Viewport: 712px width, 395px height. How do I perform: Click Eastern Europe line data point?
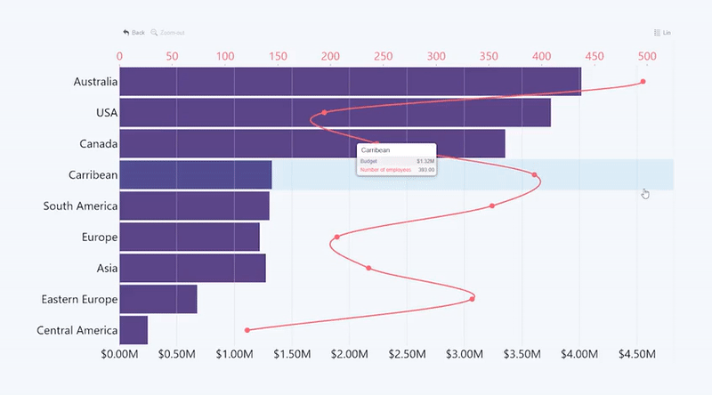point(473,299)
